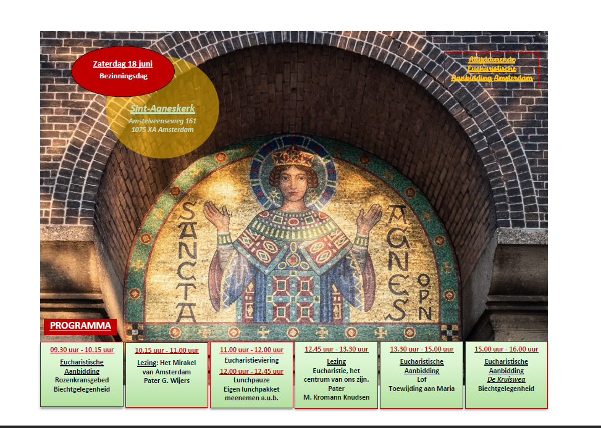The image size is (601, 428).
Task: Select the time '09.30 uur - 10.15 uur'
Action: pyautogui.click(x=82, y=350)
